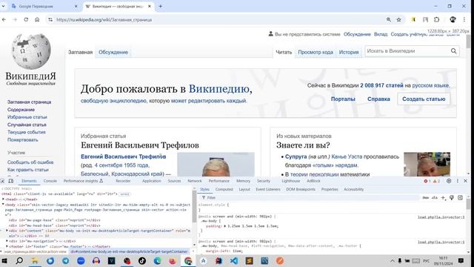Toggle computed styles sidebar icon
The width and height of the screenshot is (474, 267).
click(x=460, y=198)
